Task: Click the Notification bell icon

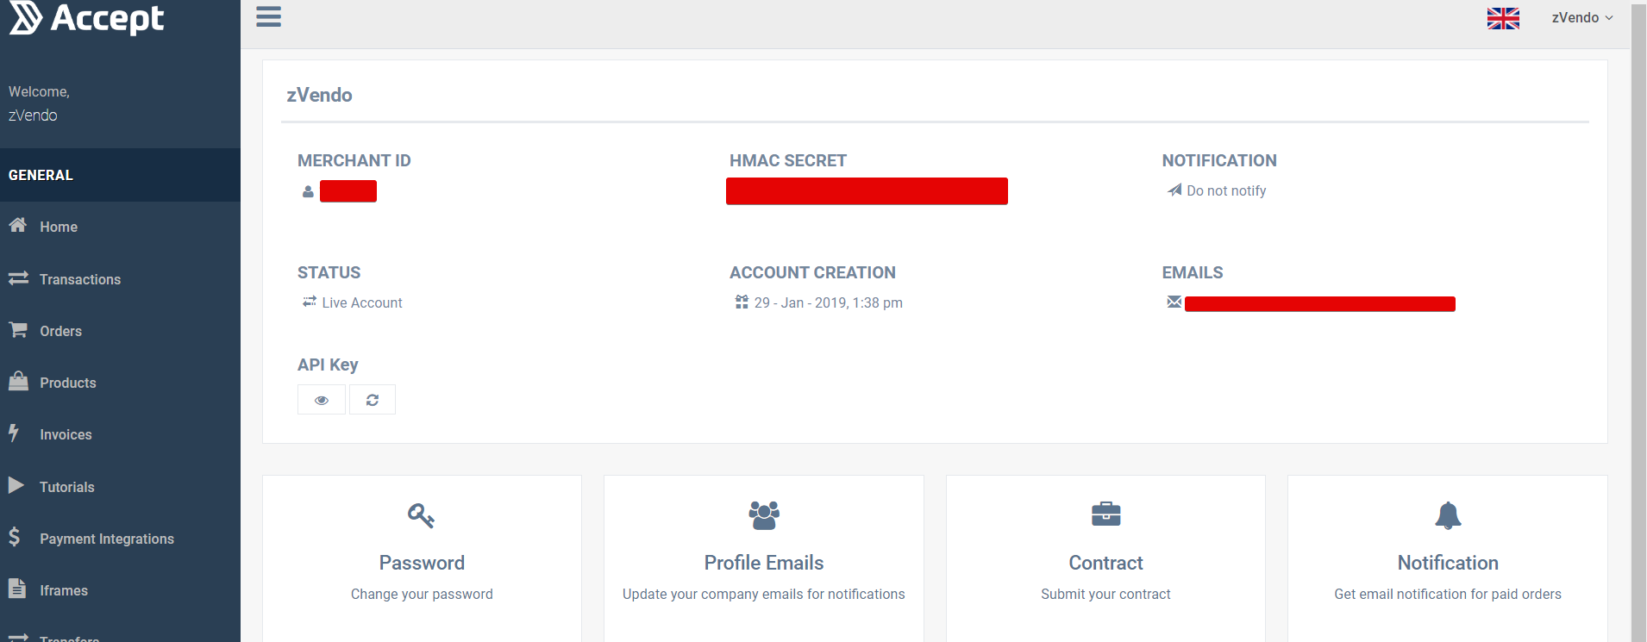Action: click(1448, 515)
